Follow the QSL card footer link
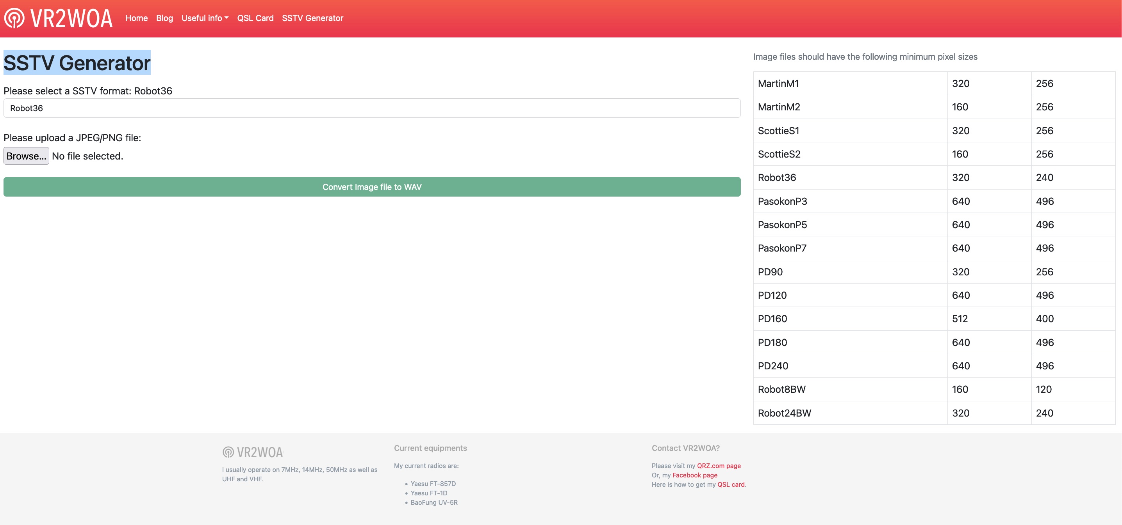The image size is (1122, 525). [731, 484]
